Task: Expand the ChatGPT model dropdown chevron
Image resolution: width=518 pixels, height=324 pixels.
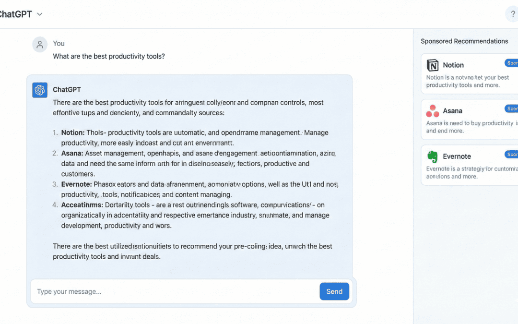Action: [40, 14]
